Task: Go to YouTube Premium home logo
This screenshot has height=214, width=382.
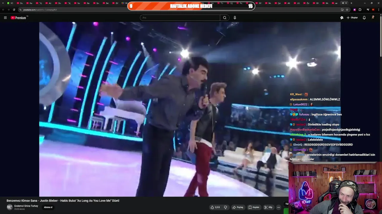Action: 19,18
